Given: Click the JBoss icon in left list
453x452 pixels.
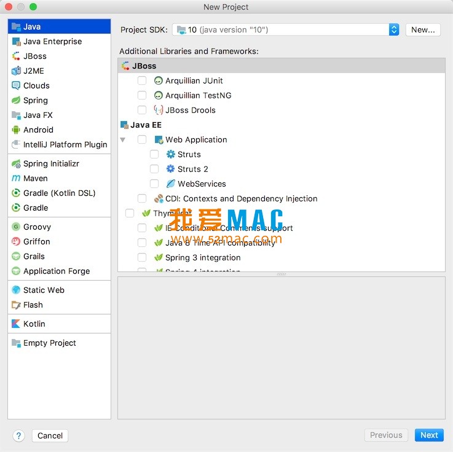Looking at the screenshot, I should 16,56.
